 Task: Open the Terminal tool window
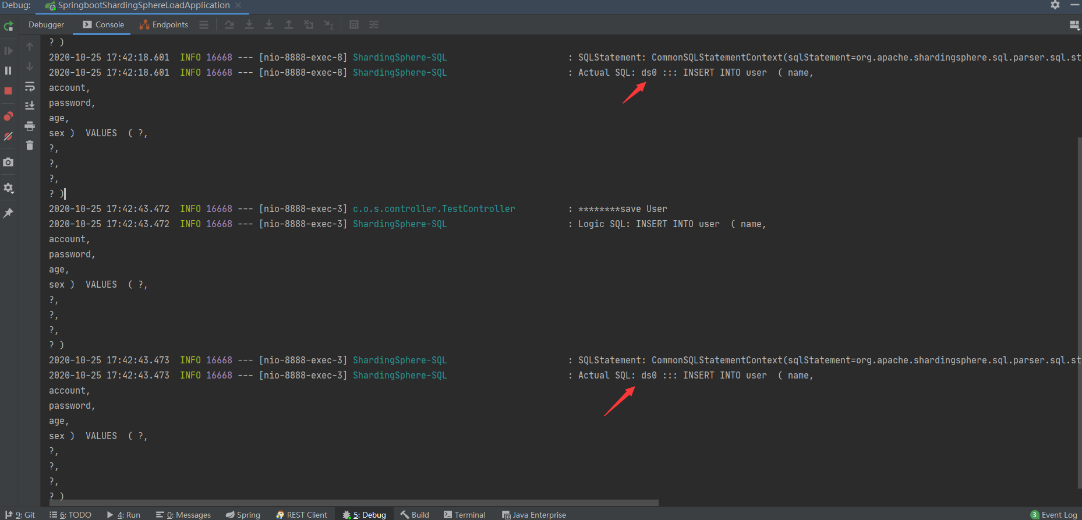464,515
